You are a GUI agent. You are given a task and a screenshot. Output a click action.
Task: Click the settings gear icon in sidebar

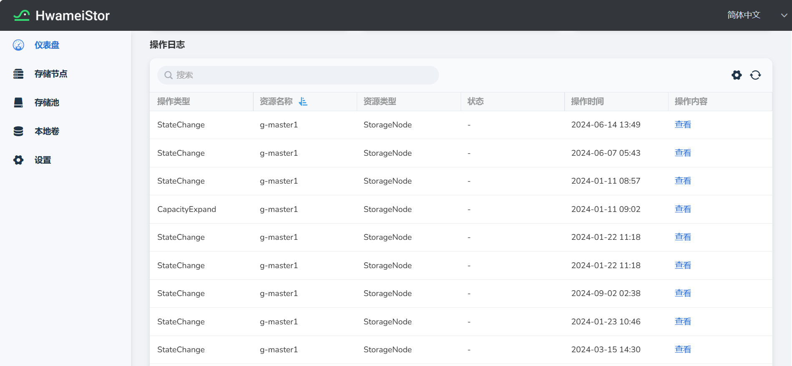click(18, 160)
